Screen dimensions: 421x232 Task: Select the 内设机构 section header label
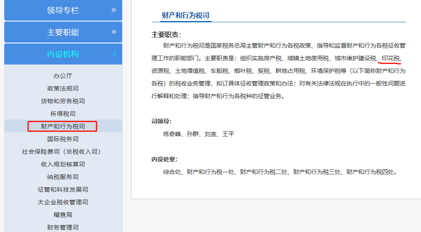tap(63, 54)
